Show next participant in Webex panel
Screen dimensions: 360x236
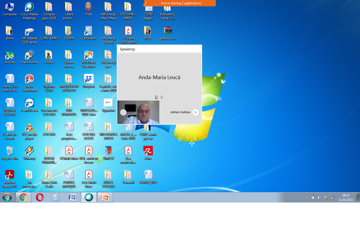pyautogui.click(x=195, y=112)
